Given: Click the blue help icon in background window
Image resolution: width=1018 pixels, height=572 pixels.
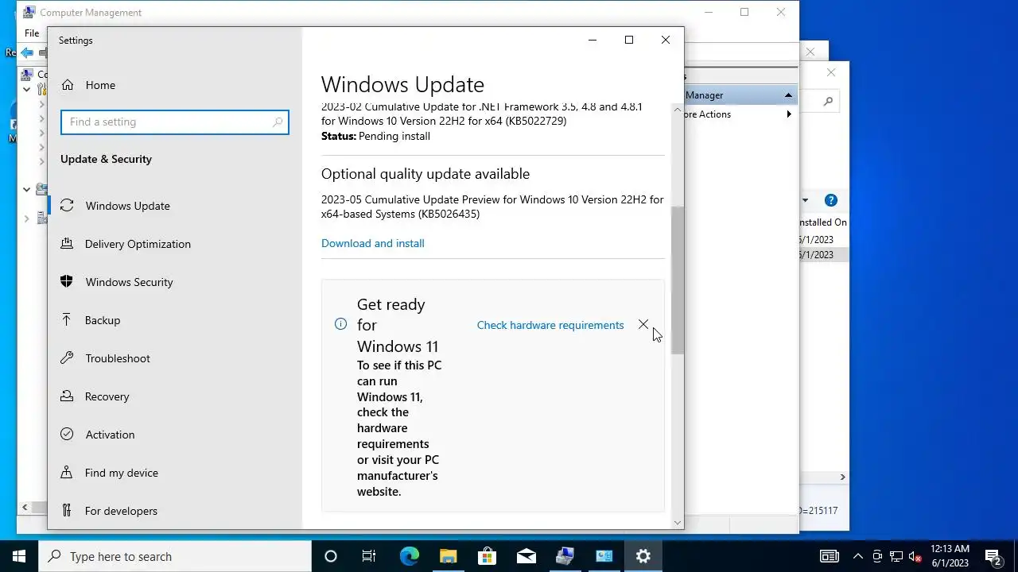Looking at the screenshot, I should pos(831,200).
